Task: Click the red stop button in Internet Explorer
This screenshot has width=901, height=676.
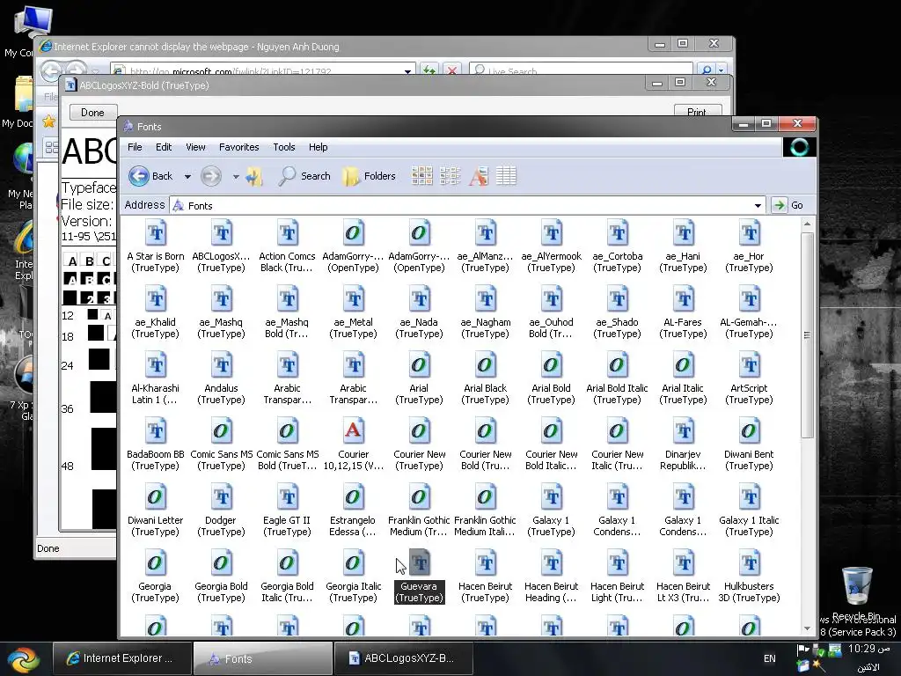Action: 451,71
